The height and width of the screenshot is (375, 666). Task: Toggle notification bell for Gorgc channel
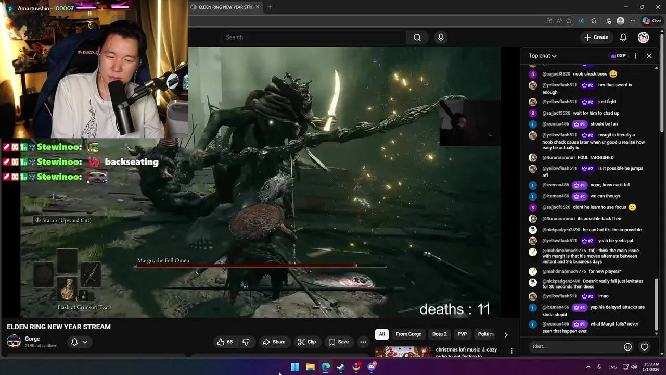coord(74,342)
